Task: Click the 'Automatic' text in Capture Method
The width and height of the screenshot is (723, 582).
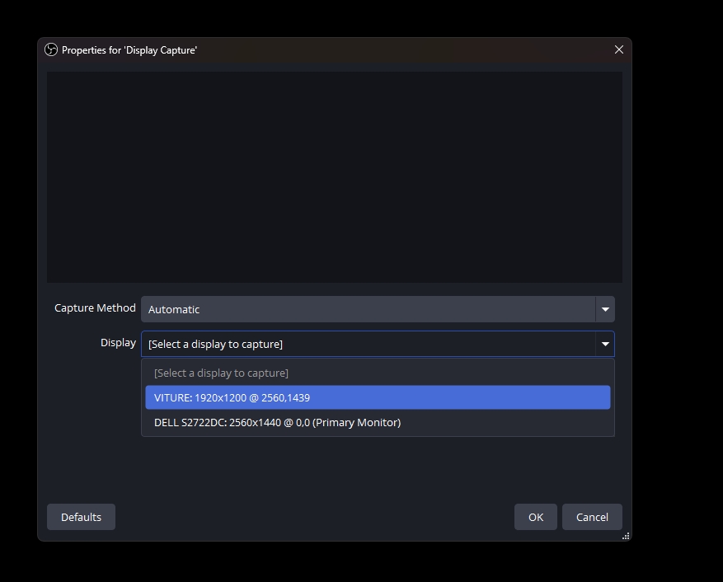Action: point(174,309)
